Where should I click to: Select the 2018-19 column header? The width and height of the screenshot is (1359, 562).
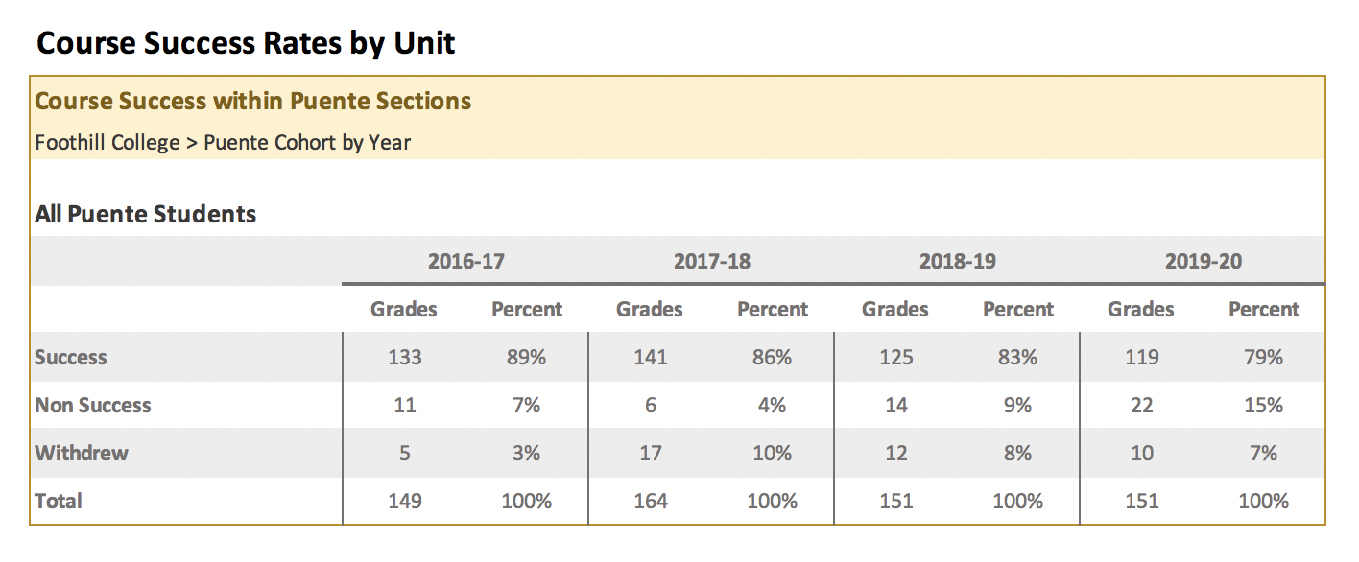point(957,261)
